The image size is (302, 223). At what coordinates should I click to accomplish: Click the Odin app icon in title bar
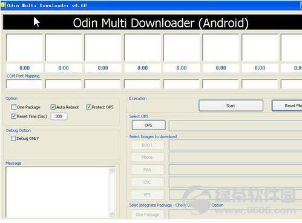tap(3, 5)
